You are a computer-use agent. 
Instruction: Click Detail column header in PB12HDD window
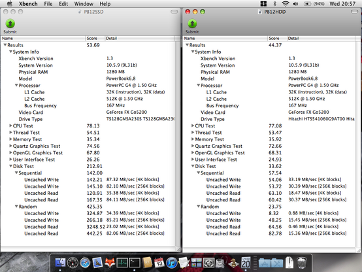321,39
